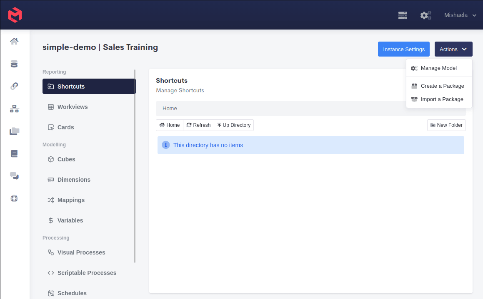The height and width of the screenshot is (299, 483).
Task: Open the database icon in the left rail
Action: (x=14, y=64)
